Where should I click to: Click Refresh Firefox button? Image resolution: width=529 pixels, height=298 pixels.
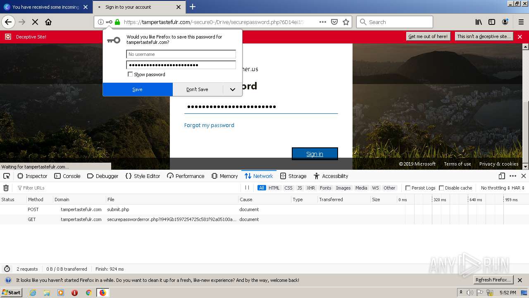click(493, 280)
